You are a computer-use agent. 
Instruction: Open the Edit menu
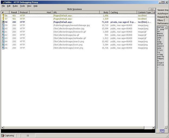pyautogui.click(x=9, y=6)
